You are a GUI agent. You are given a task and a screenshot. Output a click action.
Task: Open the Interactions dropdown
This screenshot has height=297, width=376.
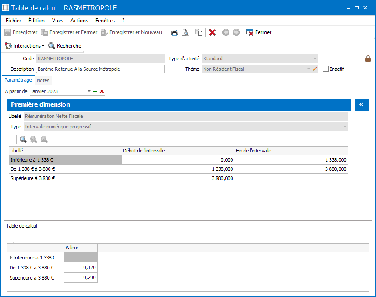25,46
